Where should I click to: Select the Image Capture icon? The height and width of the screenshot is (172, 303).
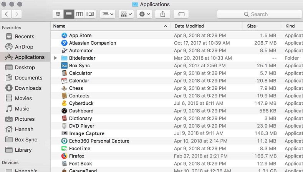[65, 133]
